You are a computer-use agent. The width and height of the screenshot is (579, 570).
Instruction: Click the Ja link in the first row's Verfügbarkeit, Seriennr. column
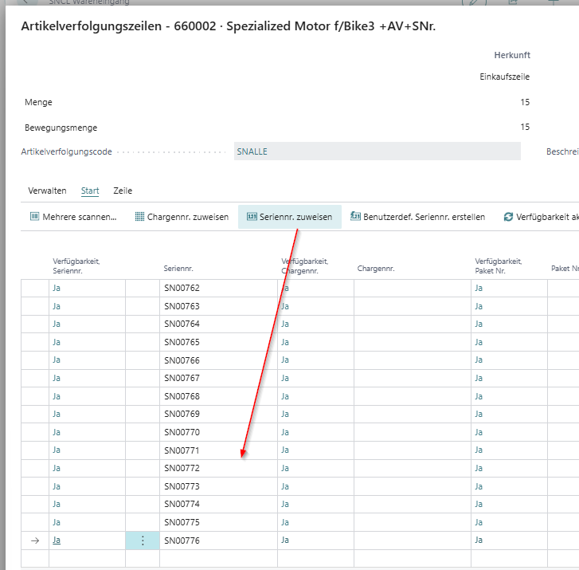(x=57, y=288)
